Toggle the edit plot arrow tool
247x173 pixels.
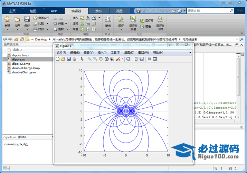click(82, 59)
